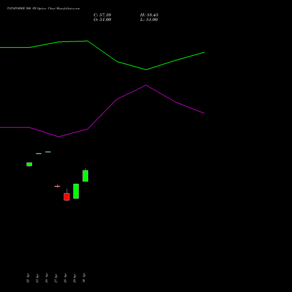Select the 29 Apr date label
Viewport: 292px width, 292px height.
[75, 278]
